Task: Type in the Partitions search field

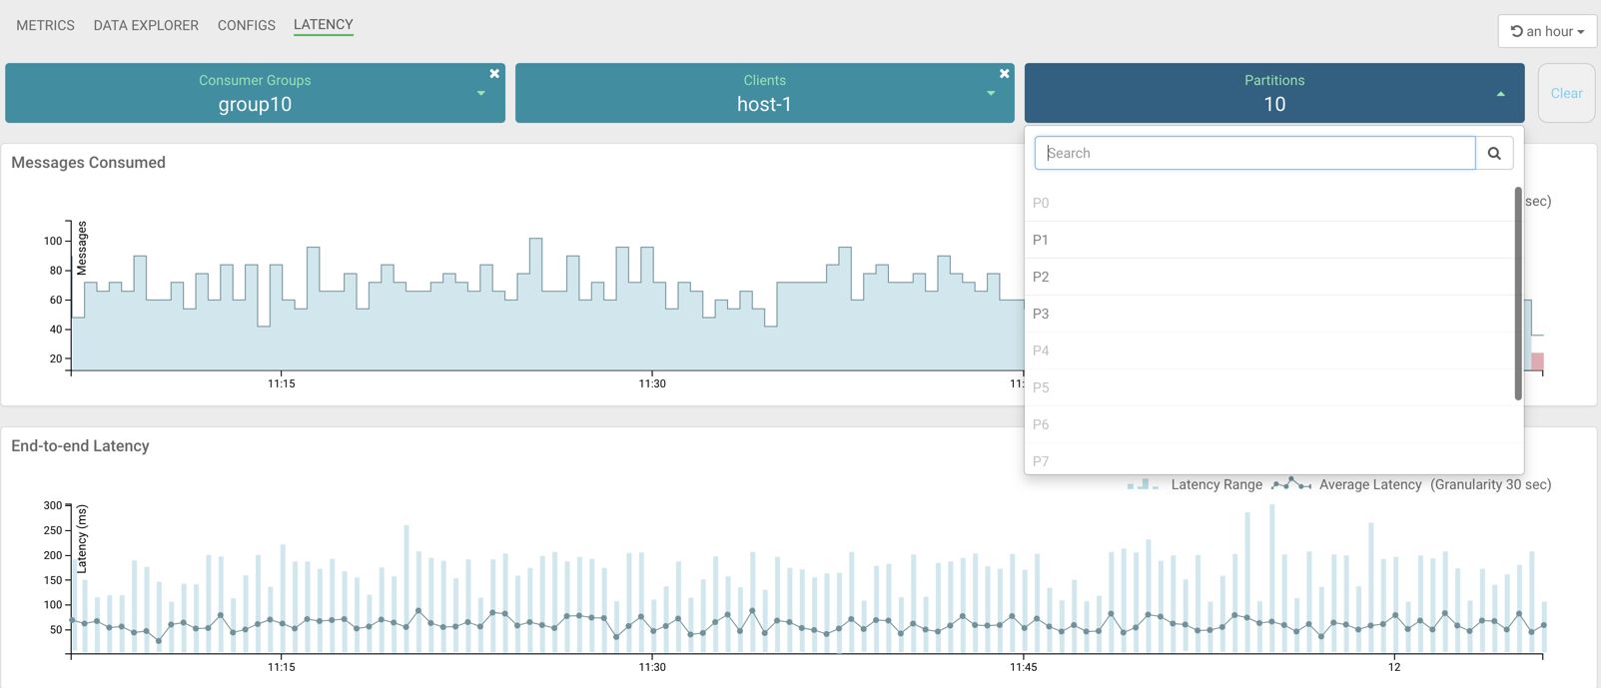Action: click(x=1254, y=154)
